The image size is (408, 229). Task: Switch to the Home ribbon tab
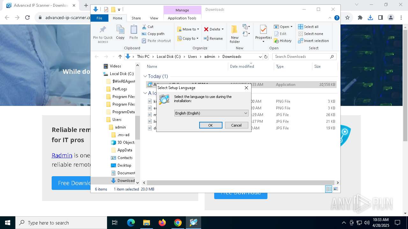click(x=117, y=18)
